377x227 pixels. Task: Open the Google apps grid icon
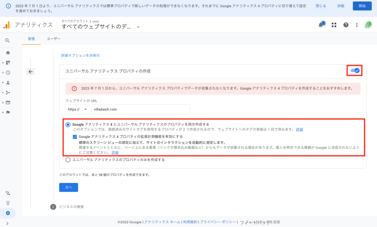[x=334, y=25]
